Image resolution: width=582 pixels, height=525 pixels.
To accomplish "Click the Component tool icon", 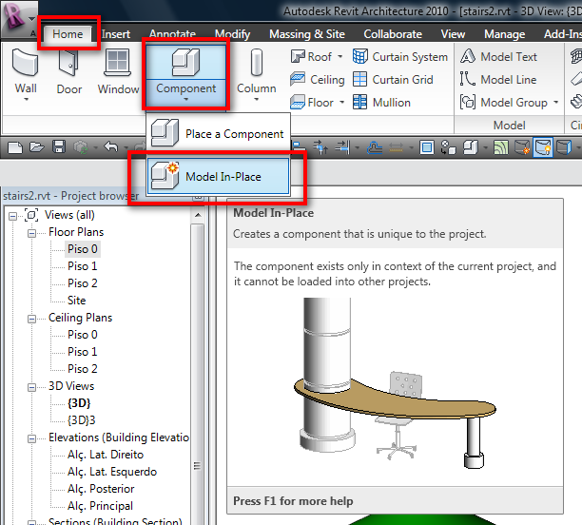I will (185, 63).
